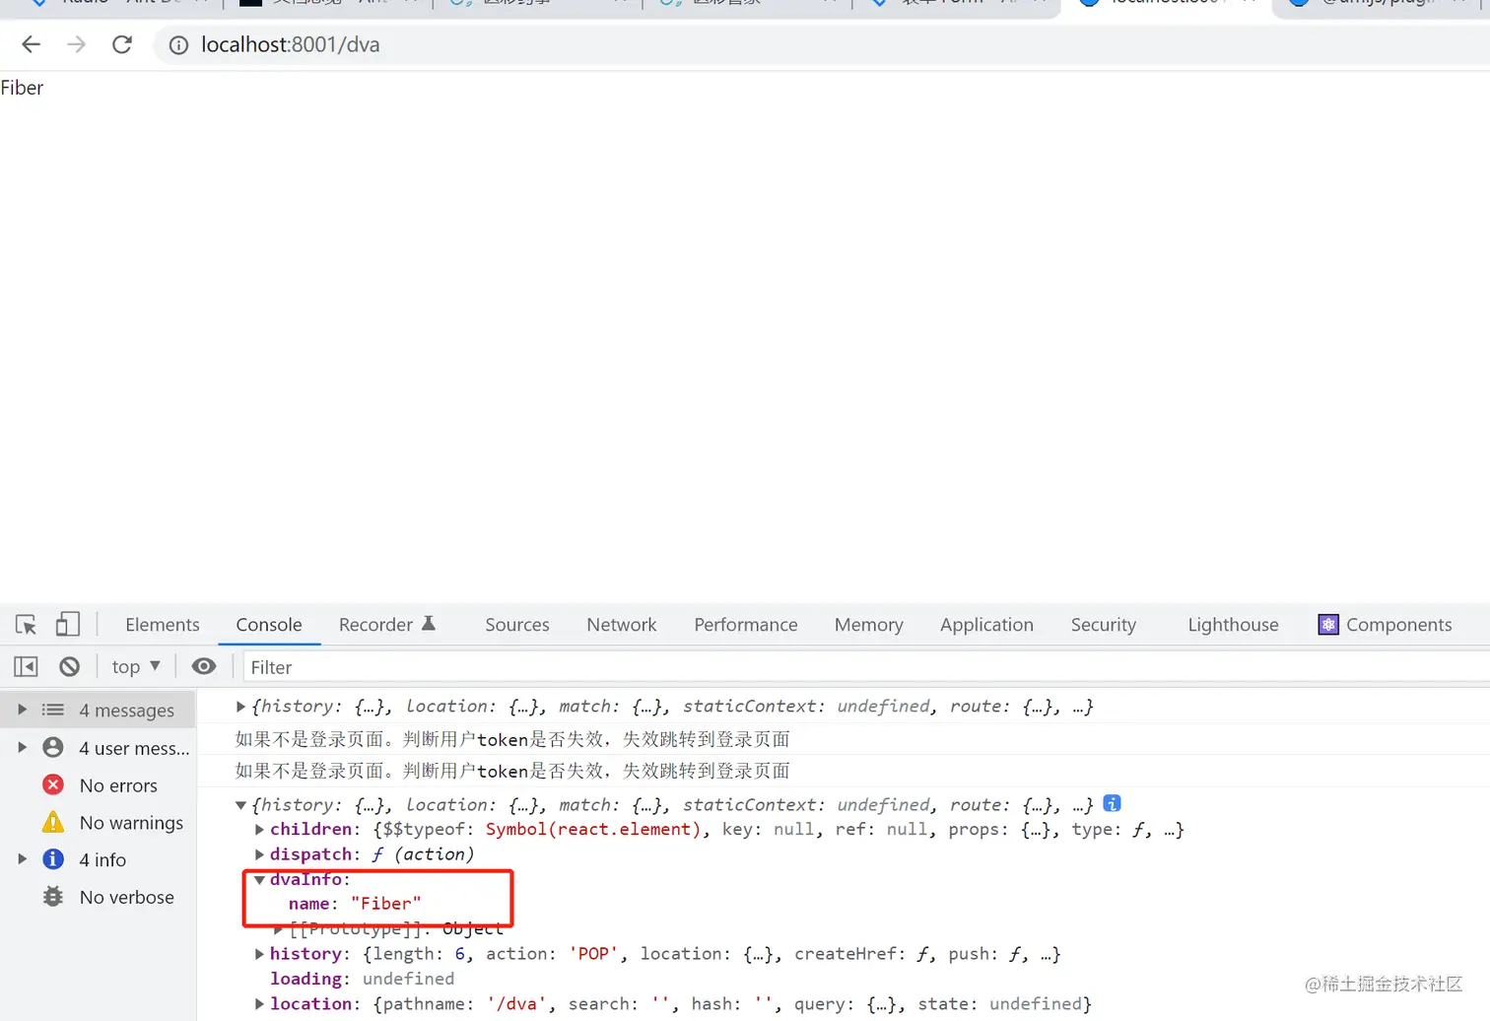The width and height of the screenshot is (1490, 1021).
Task: Clear the console output
Action: [x=69, y=667]
